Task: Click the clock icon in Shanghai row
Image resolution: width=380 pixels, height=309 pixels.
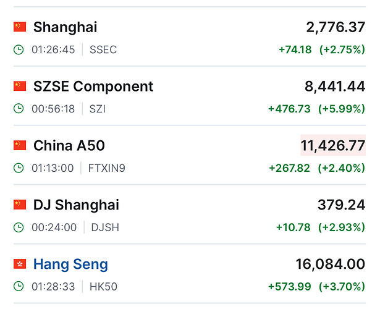Action: pos(19,49)
